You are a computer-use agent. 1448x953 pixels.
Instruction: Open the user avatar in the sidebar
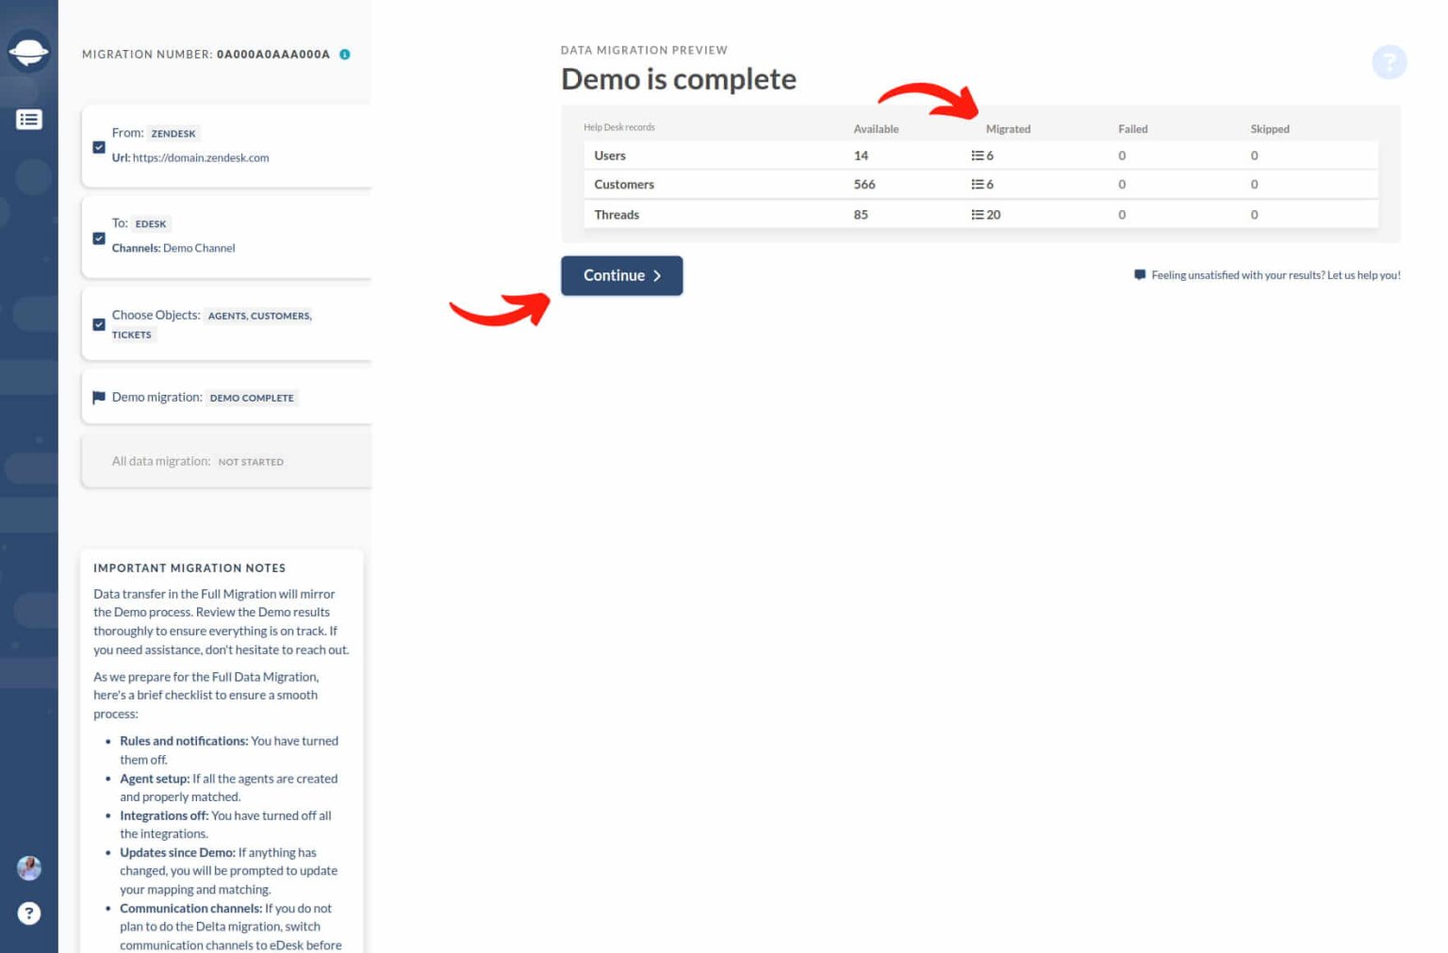(x=29, y=868)
